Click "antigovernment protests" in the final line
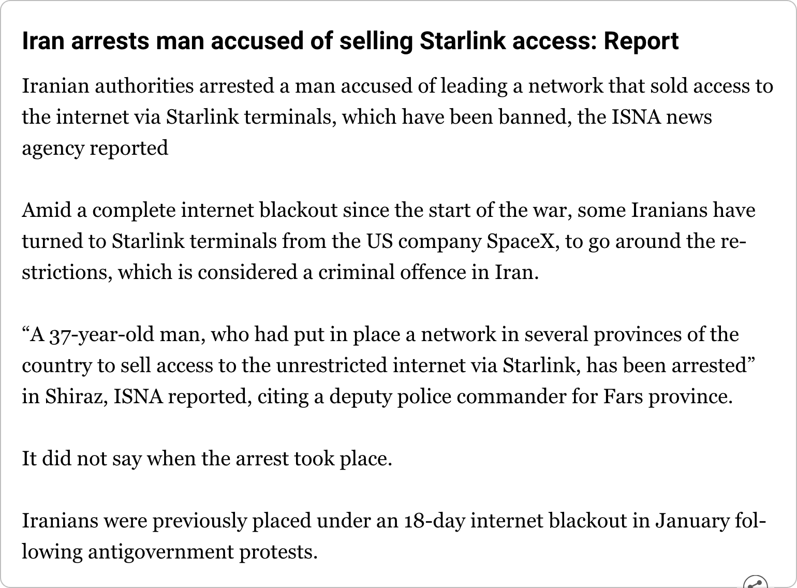The height and width of the screenshot is (588, 797). [202, 552]
